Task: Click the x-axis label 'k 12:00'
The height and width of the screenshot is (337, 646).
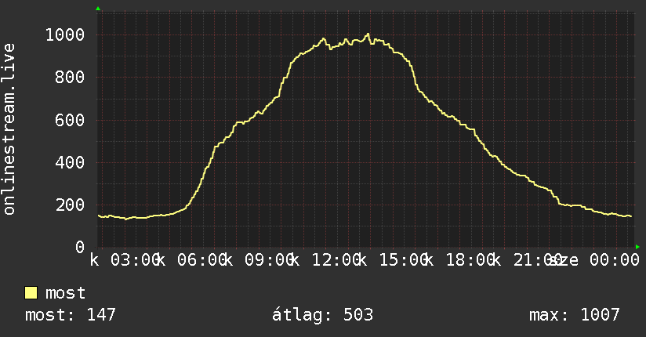Action: tap(326, 260)
